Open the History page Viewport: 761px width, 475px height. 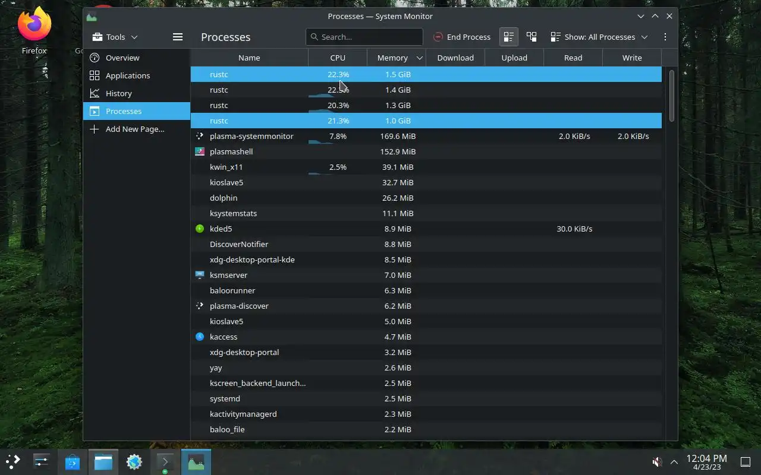pos(137,93)
